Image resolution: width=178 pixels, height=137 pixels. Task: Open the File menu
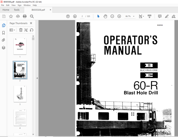click(2, 5)
